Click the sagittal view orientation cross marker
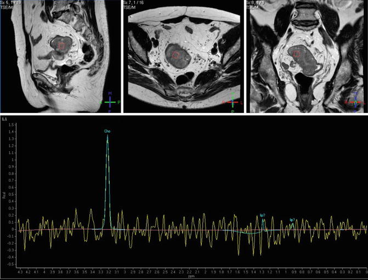This screenshot has height=280, width=368. 110,102
